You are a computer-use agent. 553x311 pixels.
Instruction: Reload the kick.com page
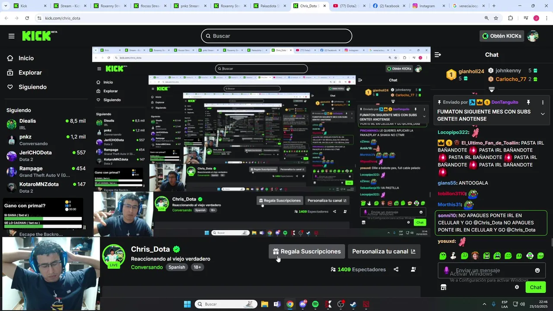pyautogui.click(x=27, y=18)
